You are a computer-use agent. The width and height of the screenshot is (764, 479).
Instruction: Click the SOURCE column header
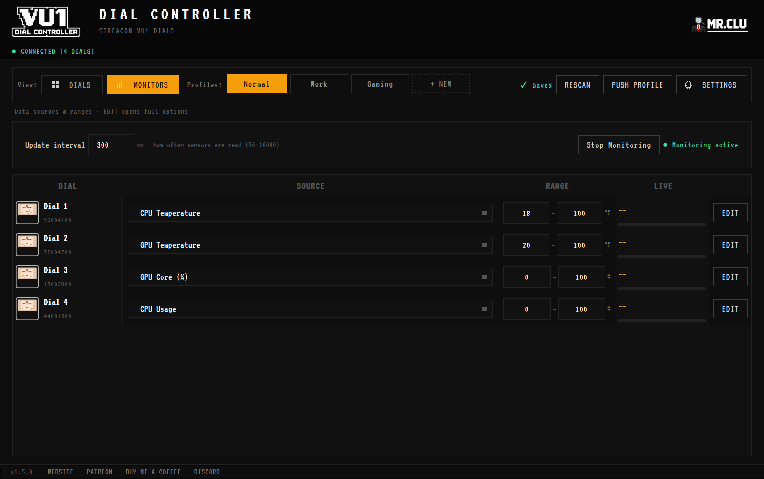tap(310, 186)
